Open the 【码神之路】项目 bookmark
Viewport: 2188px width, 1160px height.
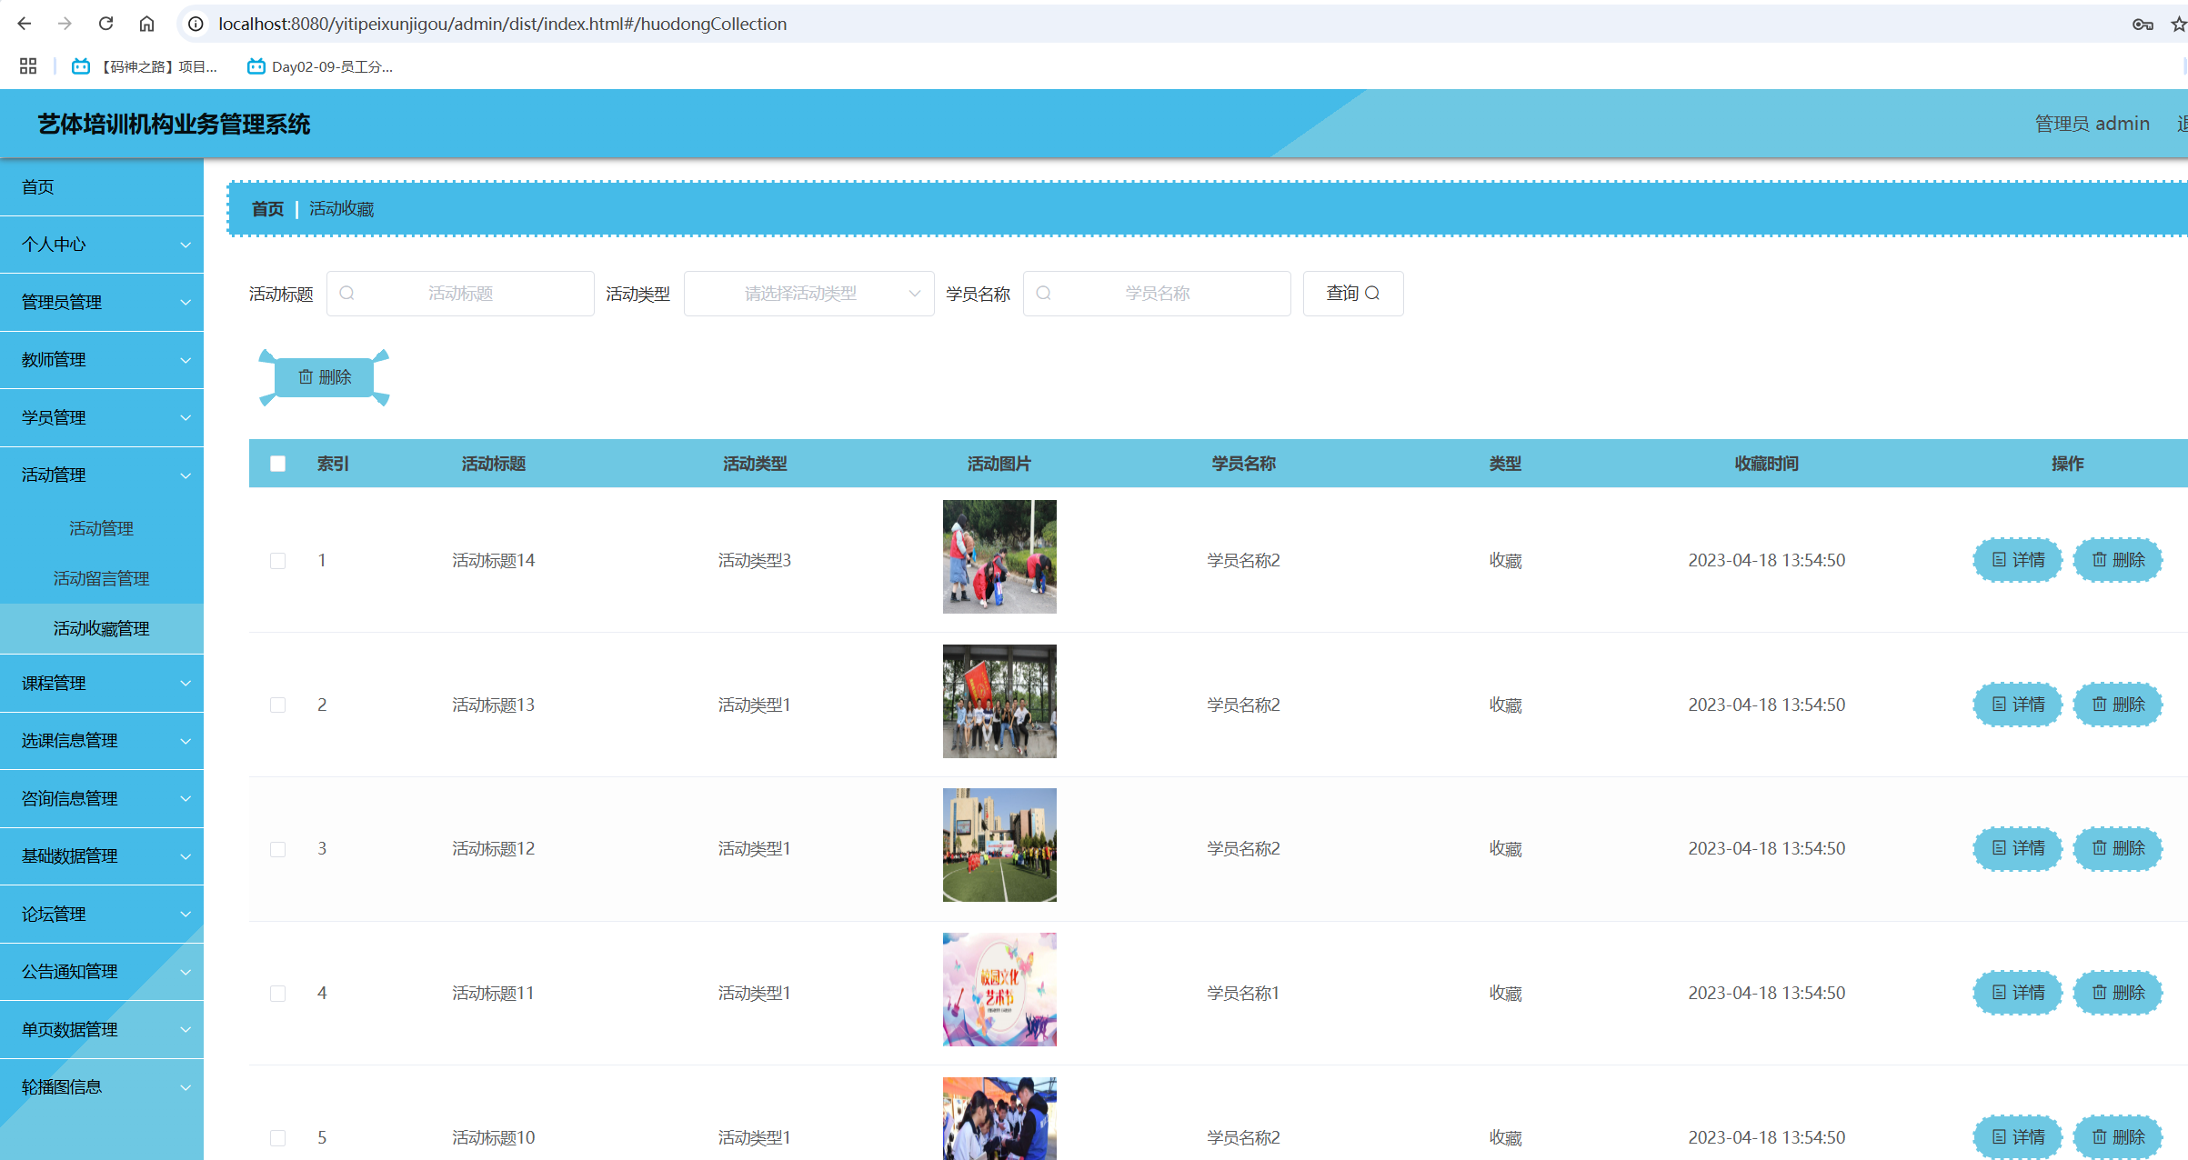tap(145, 66)
